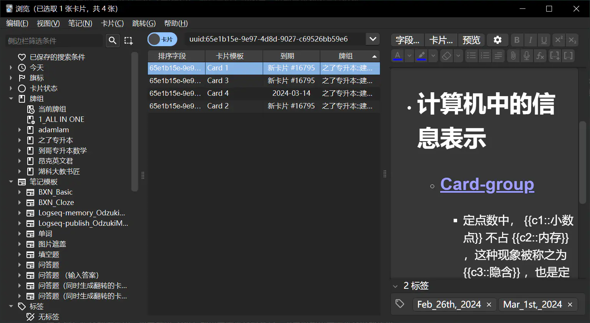Attach a file using the paperclip icon
This screenshot has height=323, width=590.
tap(513, 56)
